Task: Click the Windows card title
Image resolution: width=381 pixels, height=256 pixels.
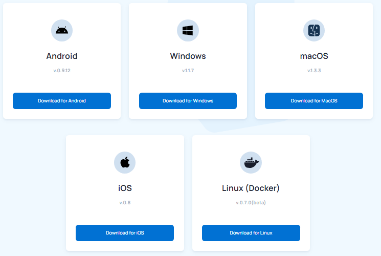Action: click(188, 56)
